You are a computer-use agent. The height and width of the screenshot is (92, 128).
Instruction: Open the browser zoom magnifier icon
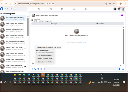click(x=110, y=4)
